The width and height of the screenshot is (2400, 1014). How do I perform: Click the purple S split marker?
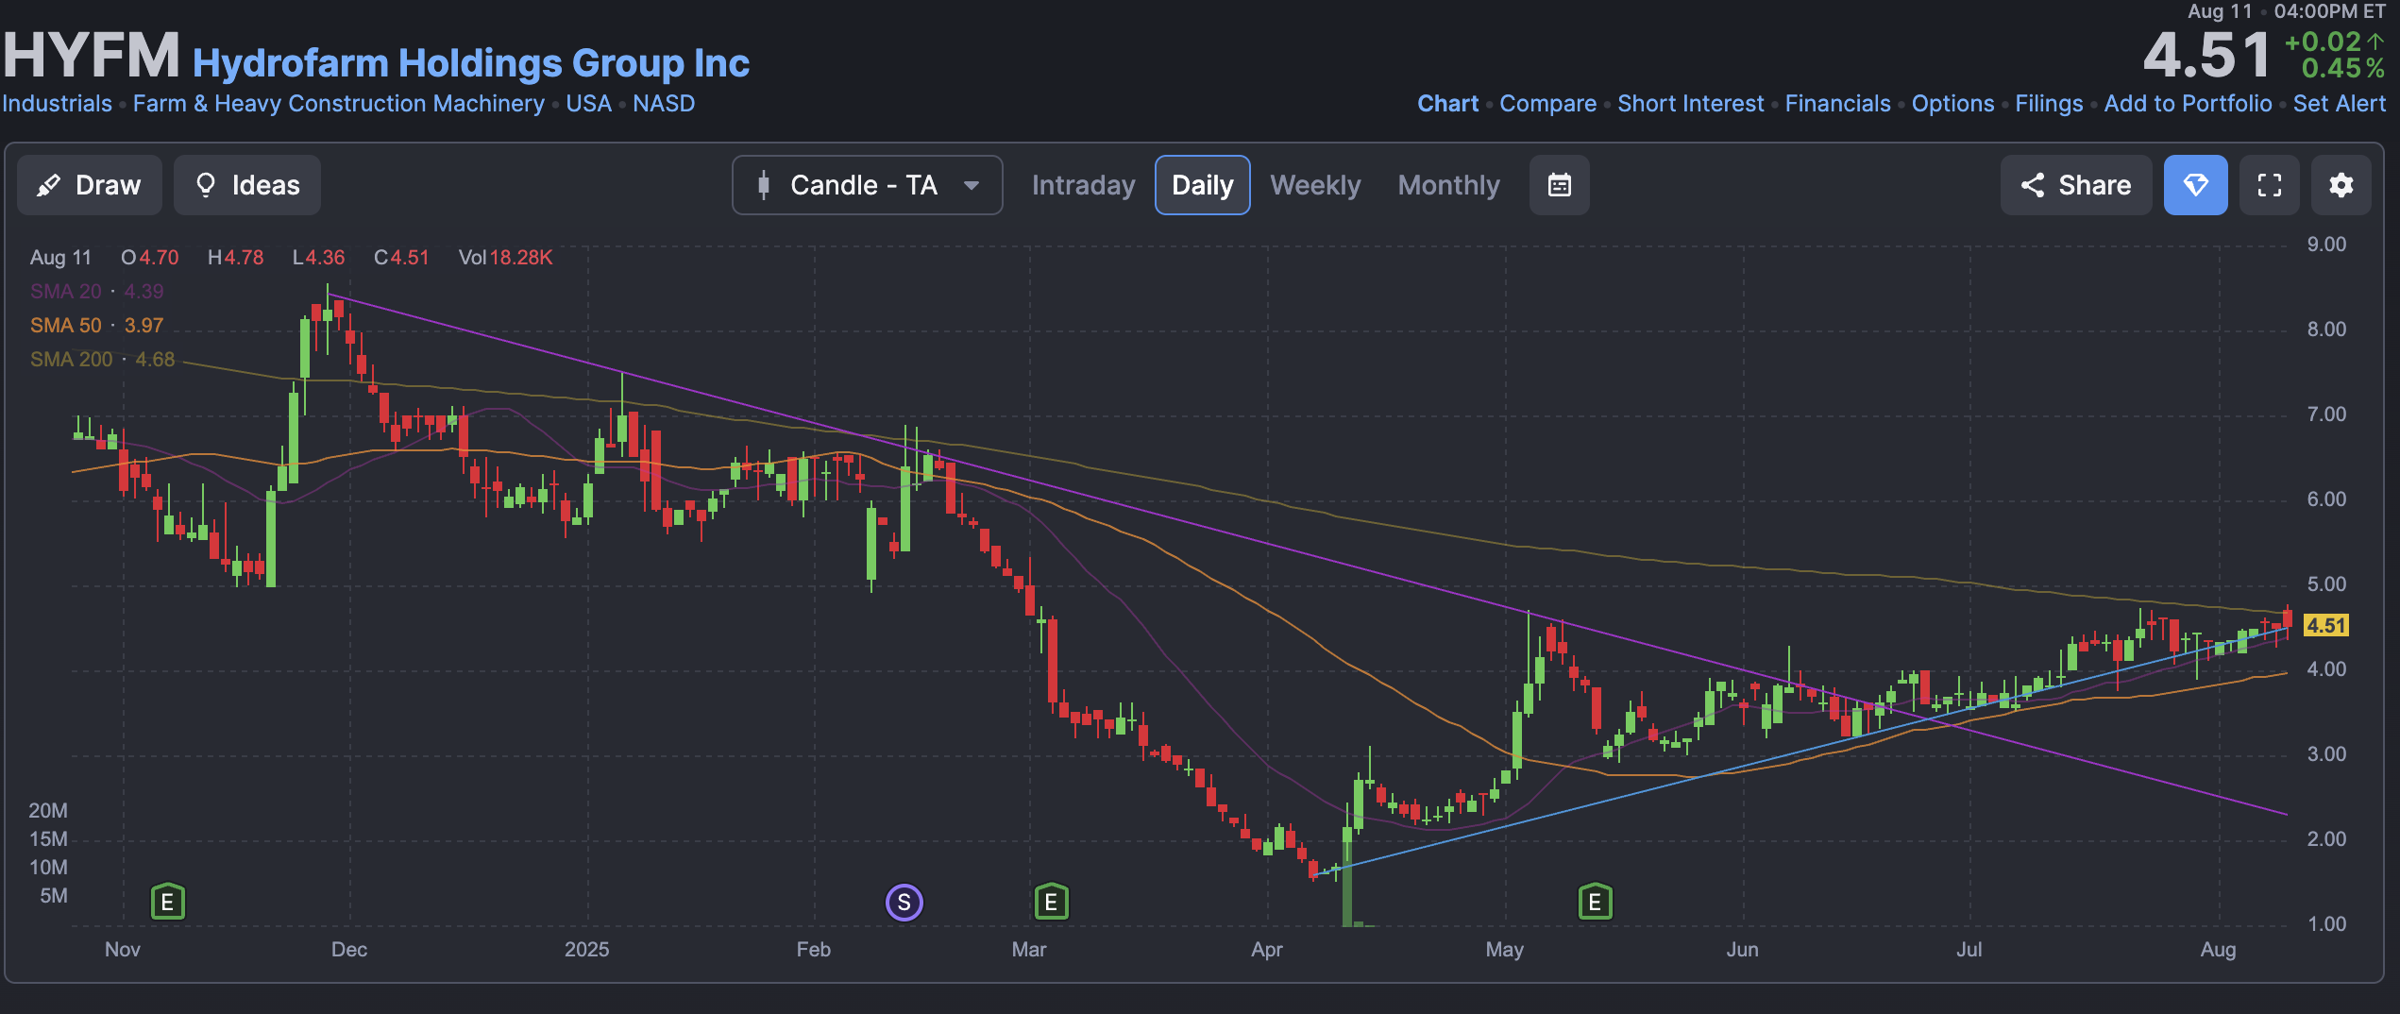tap(904, 902)
